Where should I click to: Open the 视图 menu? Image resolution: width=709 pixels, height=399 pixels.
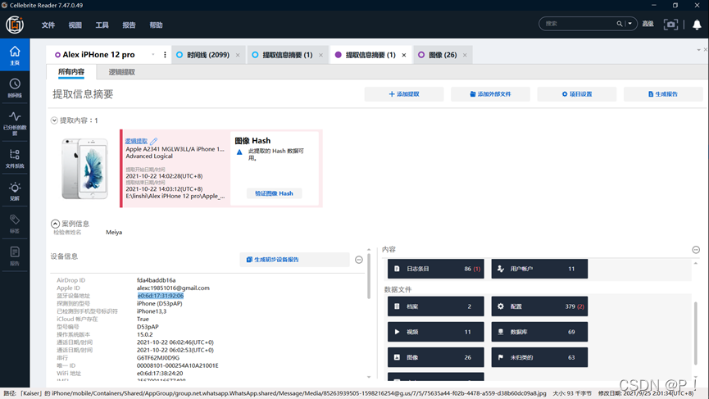pyautogui.click(x=75, y=25)
